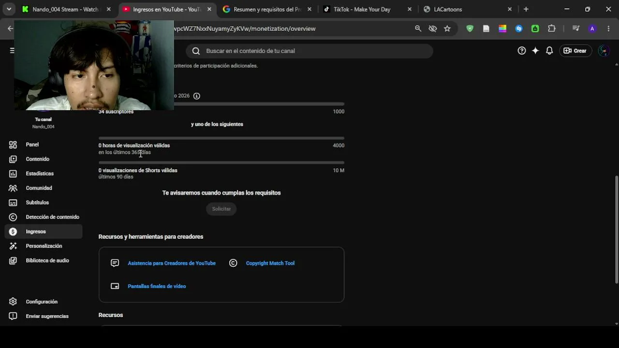
Task: Open the YouTube Studio help icon
Action: pyautogui.click(x=522, y=51)
